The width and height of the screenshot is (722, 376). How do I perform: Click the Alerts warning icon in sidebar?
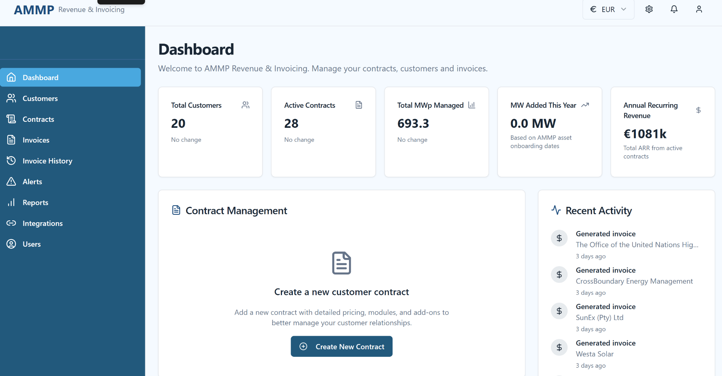(x=11, y=182)
